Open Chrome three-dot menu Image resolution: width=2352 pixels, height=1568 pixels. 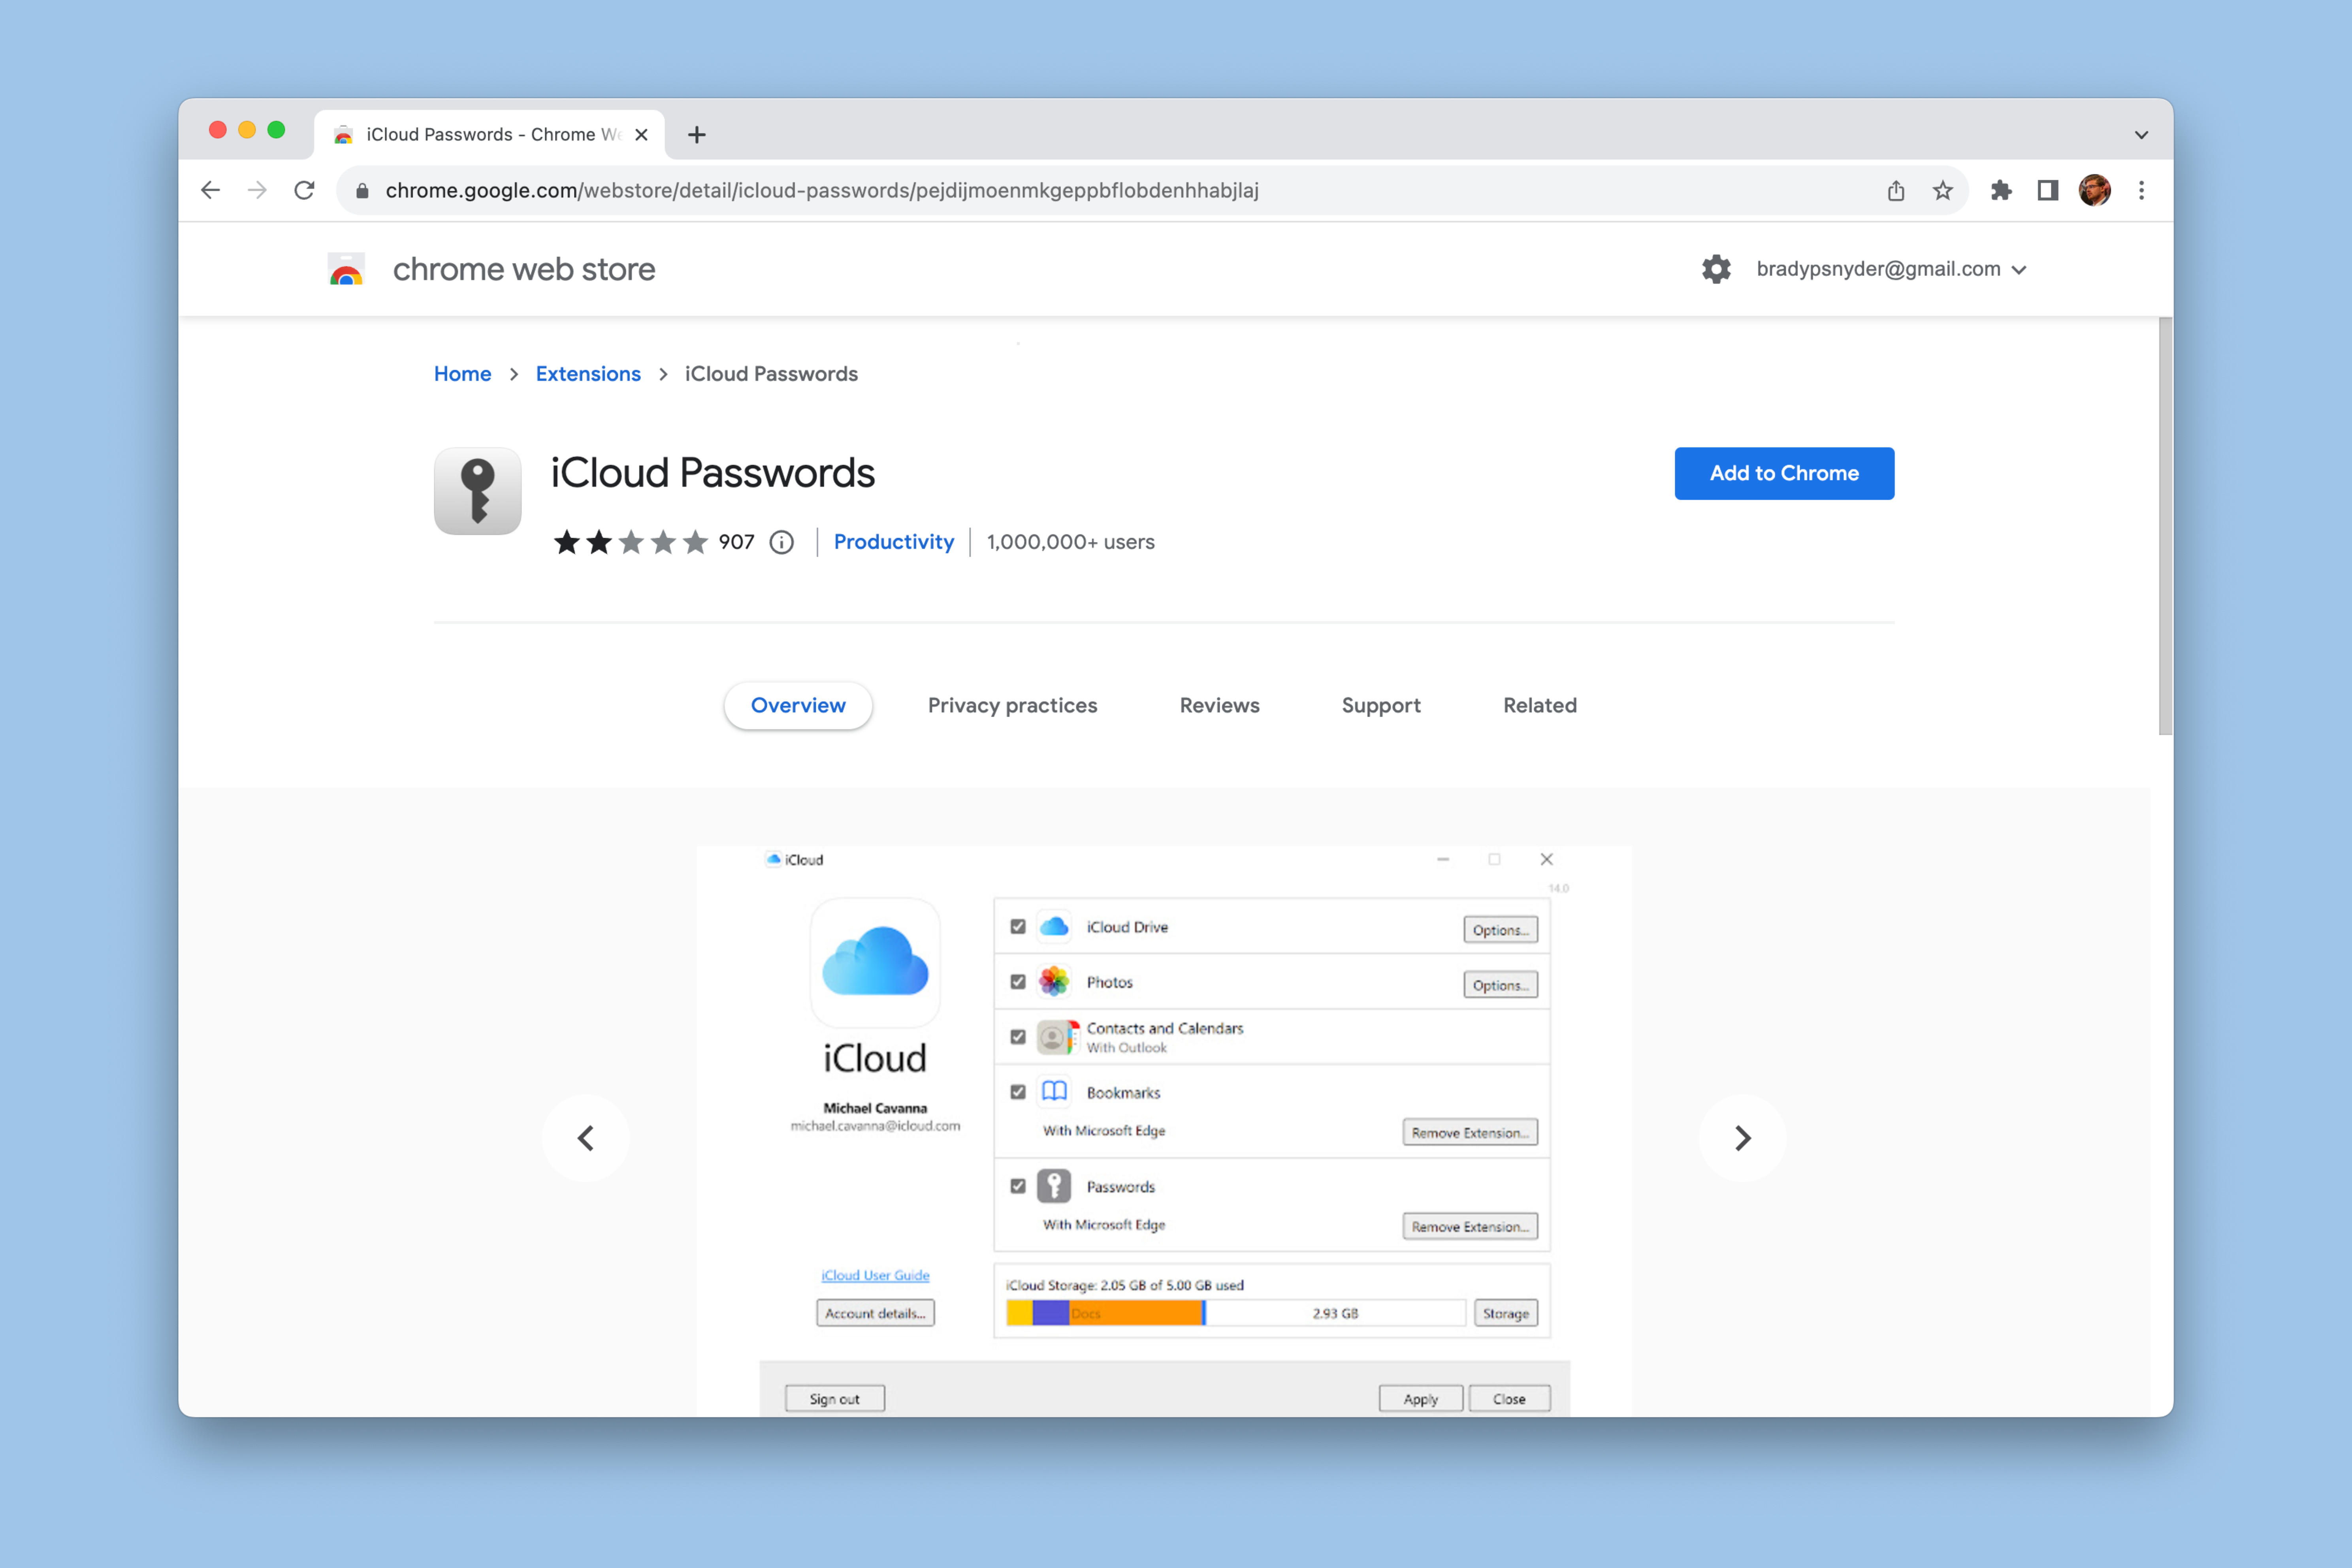click(2141, 190)
